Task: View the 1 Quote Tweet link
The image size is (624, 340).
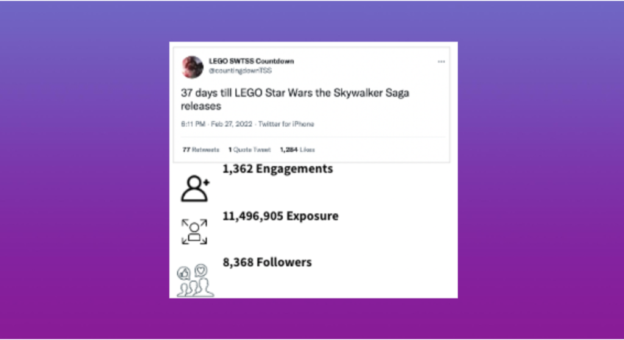Action: click(249, 150)
